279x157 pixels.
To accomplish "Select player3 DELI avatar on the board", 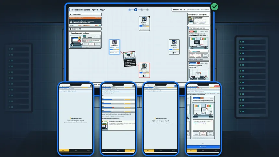I will point(144,66).
